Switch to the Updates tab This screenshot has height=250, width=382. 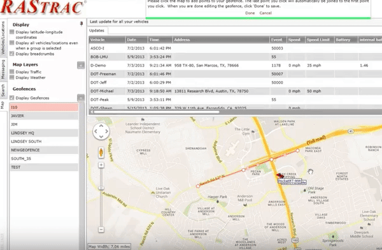[x=97, y=31]
